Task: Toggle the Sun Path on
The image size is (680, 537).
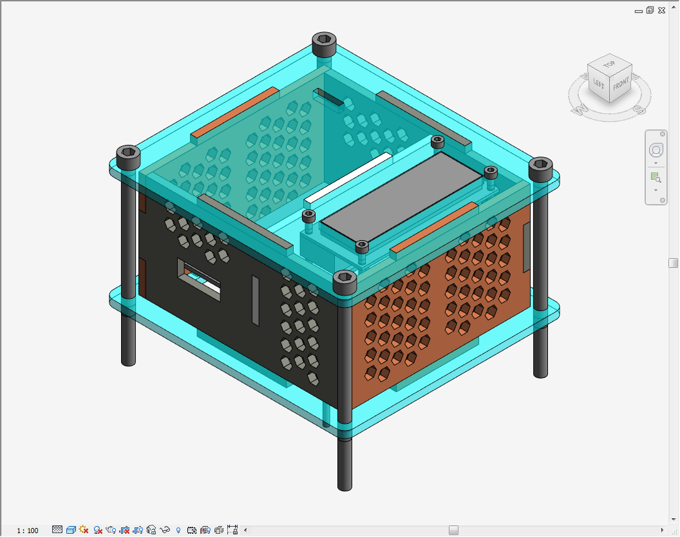Action: [x=82, y=529]
